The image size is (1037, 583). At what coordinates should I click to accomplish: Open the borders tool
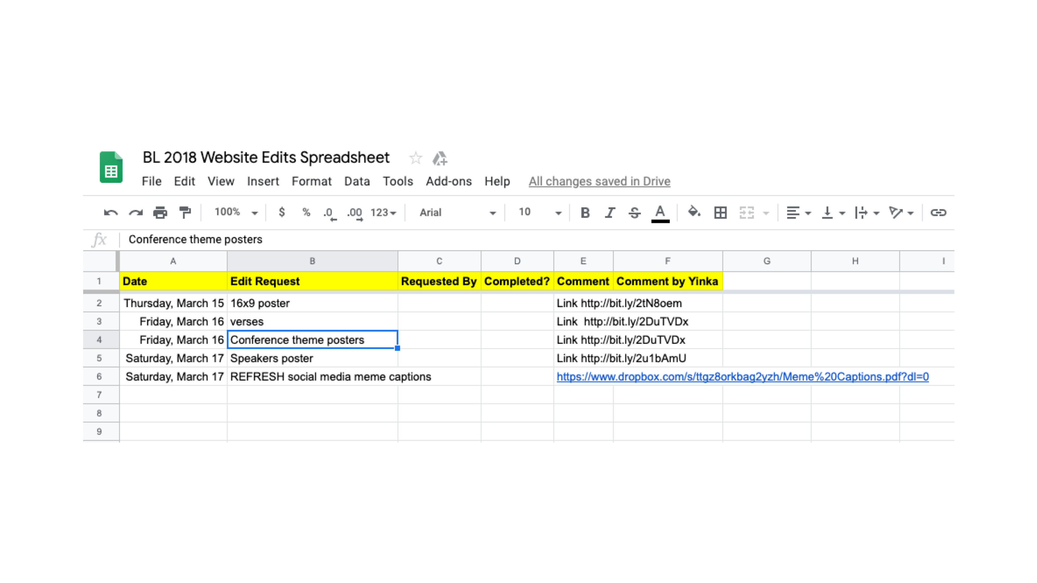pos(720,212)
